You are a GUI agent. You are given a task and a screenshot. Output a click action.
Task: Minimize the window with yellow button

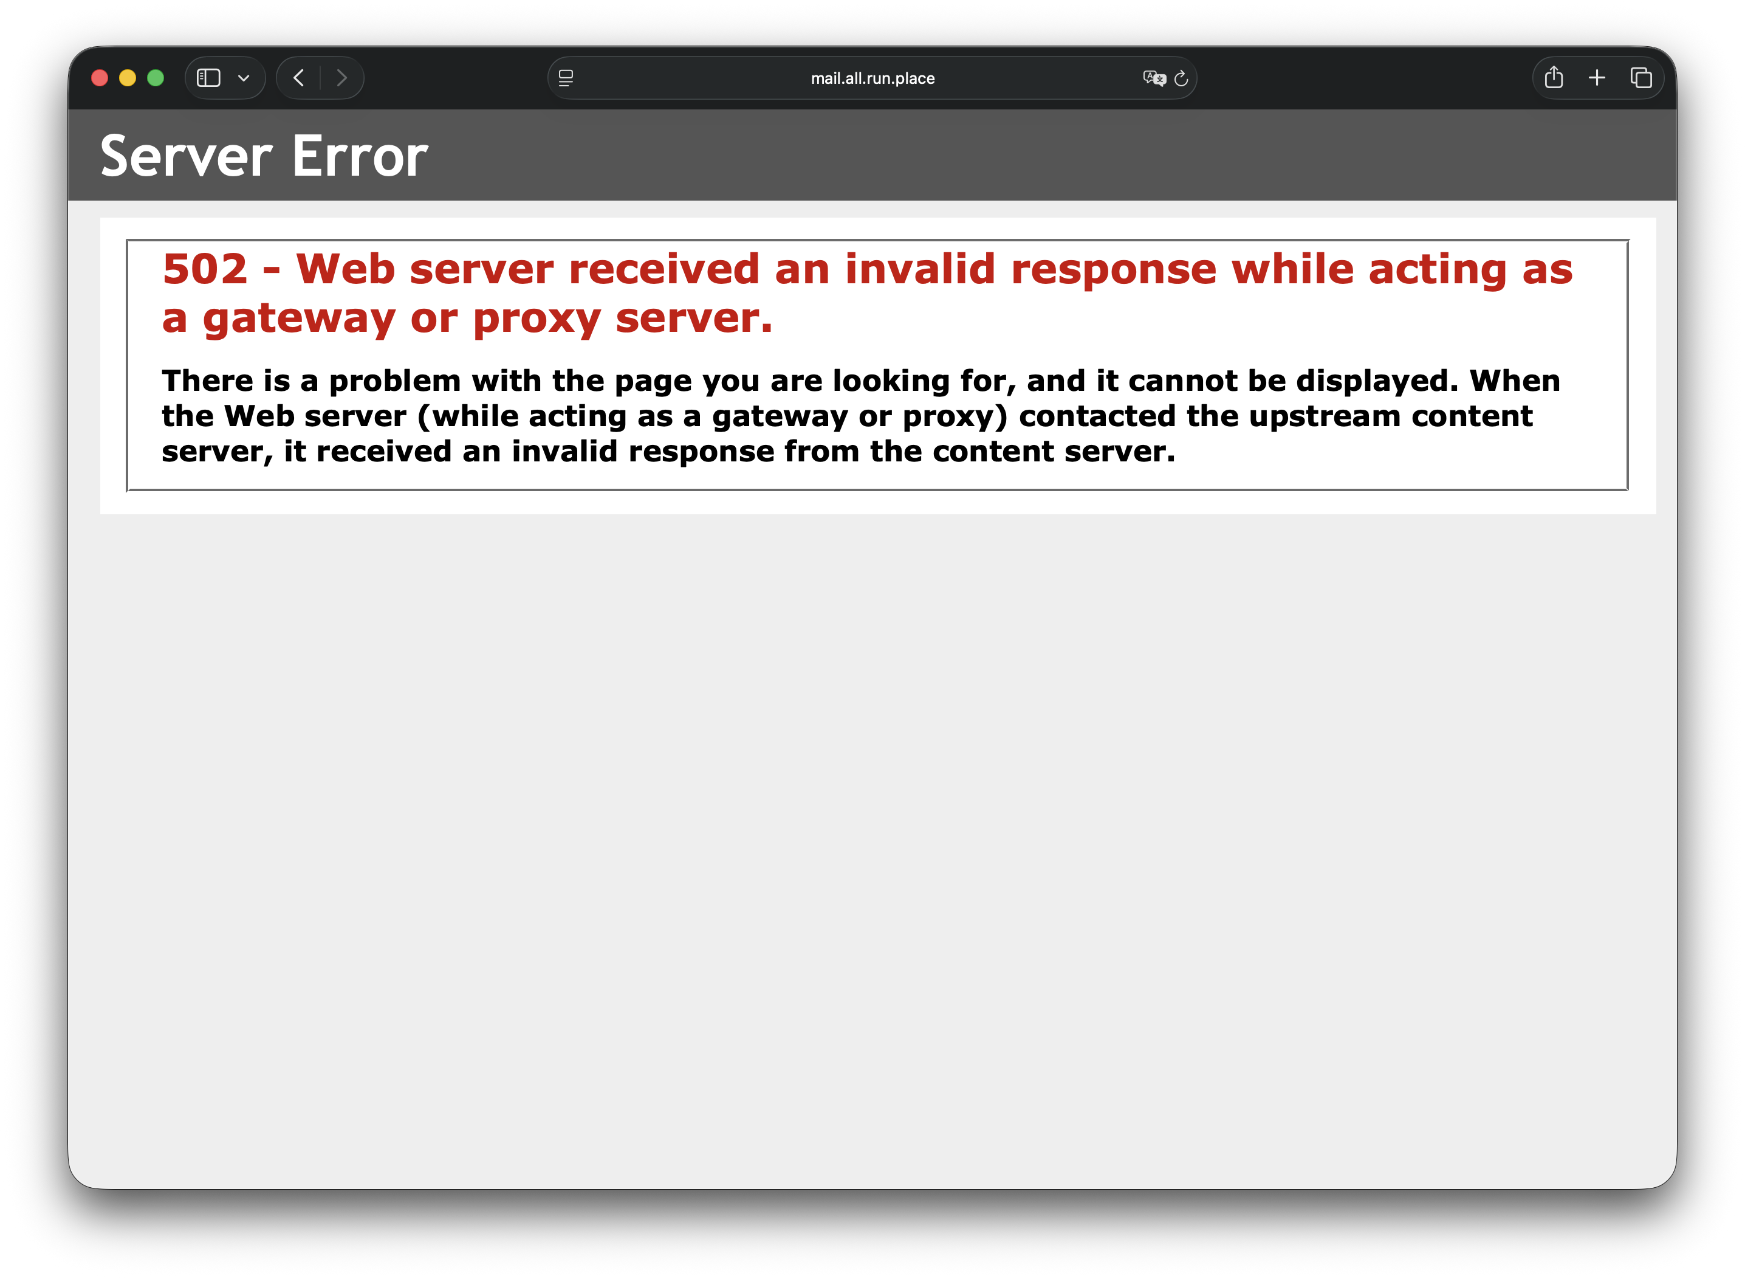pos(128,78)
